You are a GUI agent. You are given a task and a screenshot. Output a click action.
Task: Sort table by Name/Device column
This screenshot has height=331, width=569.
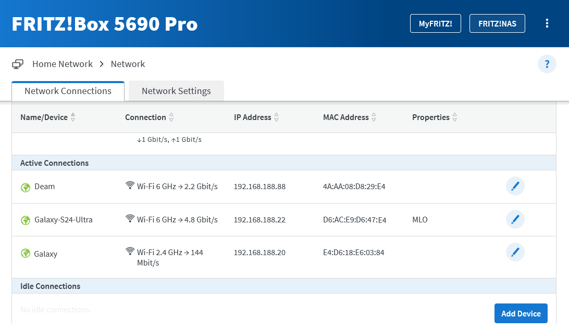(73, 117)
